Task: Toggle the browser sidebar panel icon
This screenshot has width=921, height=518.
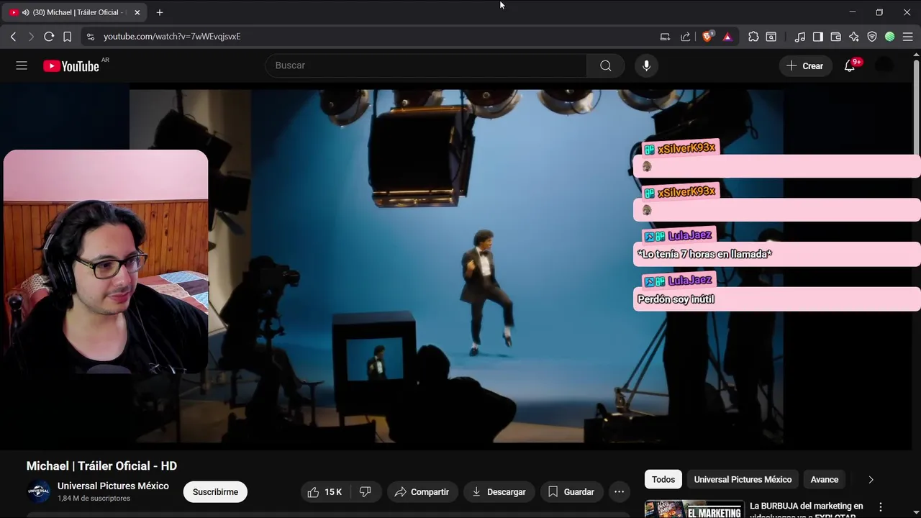Action: [x=818, y=36]
